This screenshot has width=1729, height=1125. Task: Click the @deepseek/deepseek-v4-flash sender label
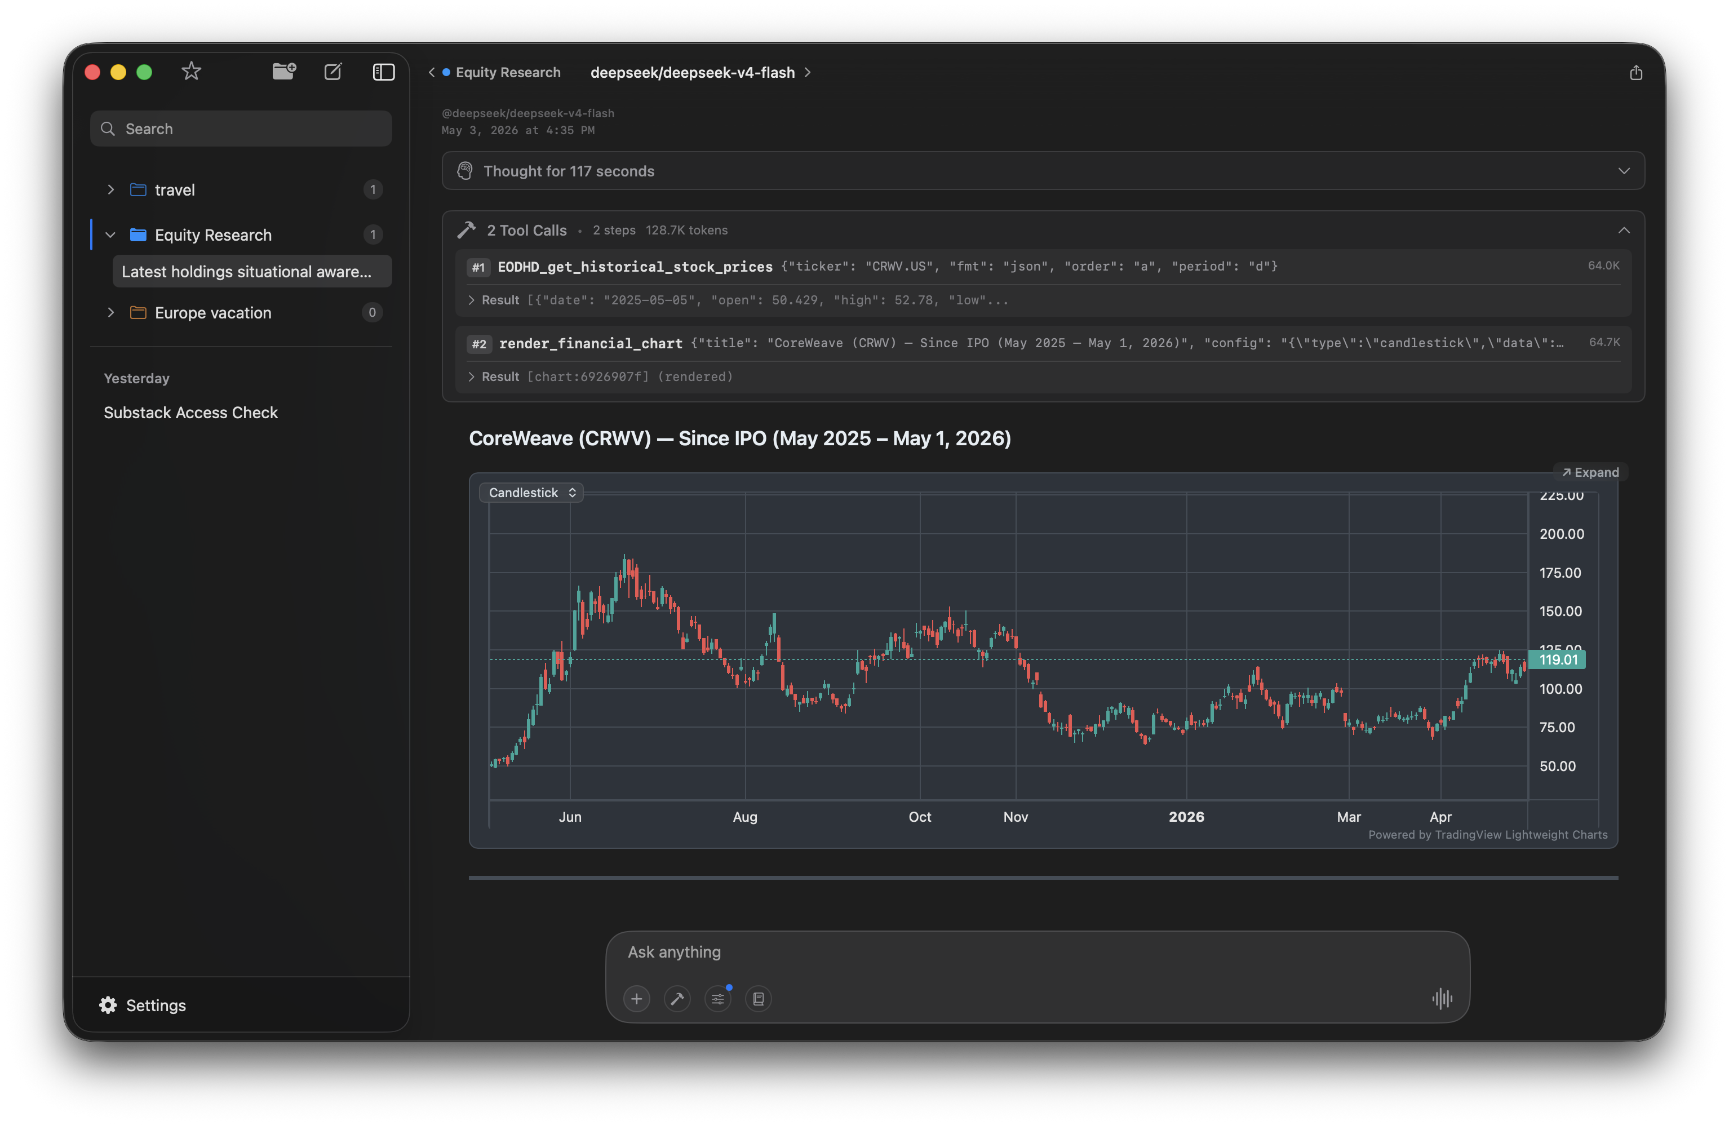(x=528, y=113)
